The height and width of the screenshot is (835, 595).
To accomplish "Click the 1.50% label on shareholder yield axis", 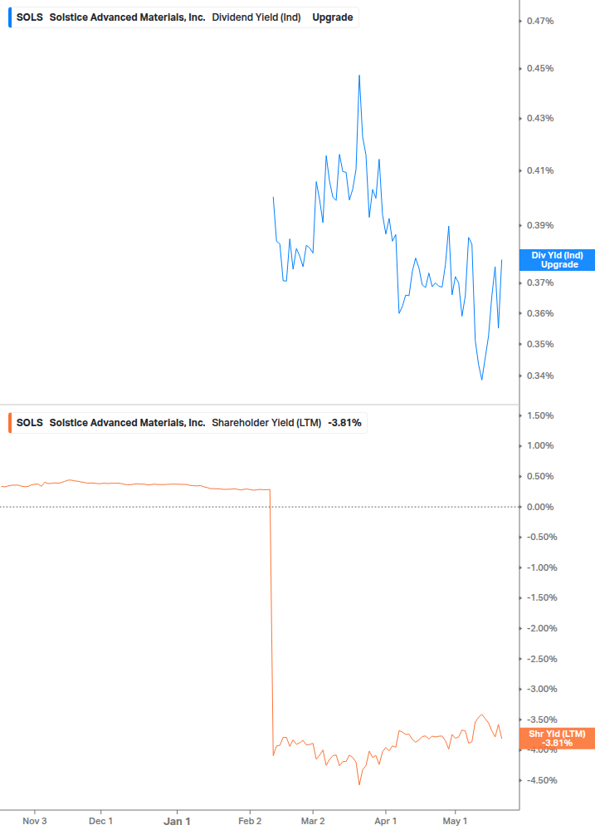I will (540, 415).
